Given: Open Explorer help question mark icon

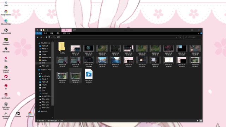Looking at the screenshot, I should [x=201, y=33].
